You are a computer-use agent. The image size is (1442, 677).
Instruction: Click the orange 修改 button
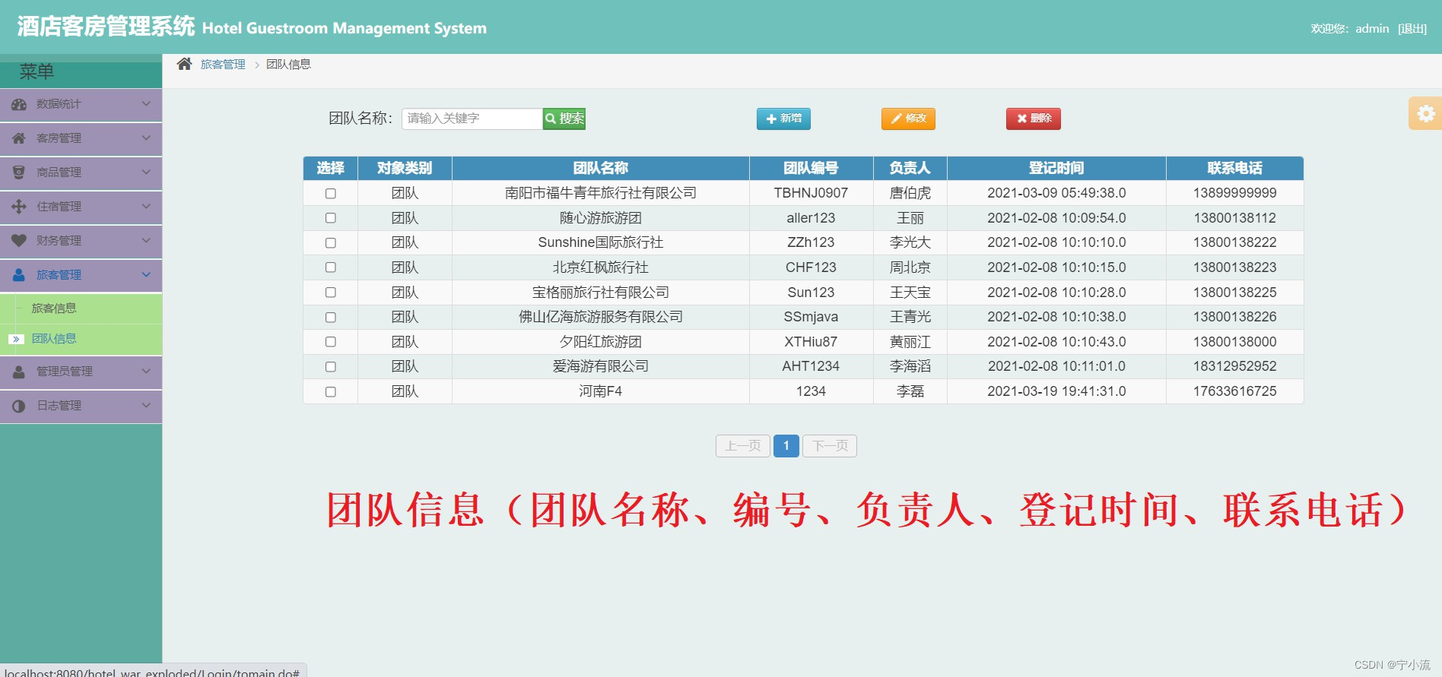coord(908,119)
